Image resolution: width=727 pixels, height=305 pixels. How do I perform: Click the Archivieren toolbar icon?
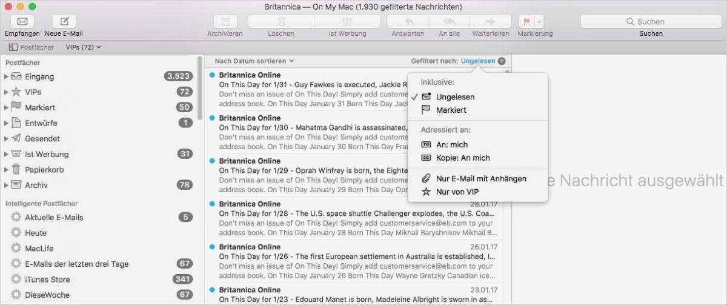click(x=225, y=21)
